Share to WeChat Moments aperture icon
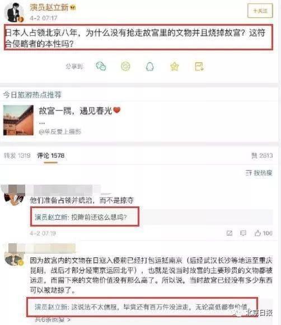 point(125,67)
